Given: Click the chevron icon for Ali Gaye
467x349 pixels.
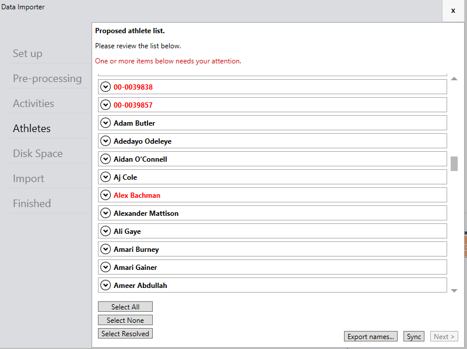Looking at the screenshot, I should coord(106,231).
